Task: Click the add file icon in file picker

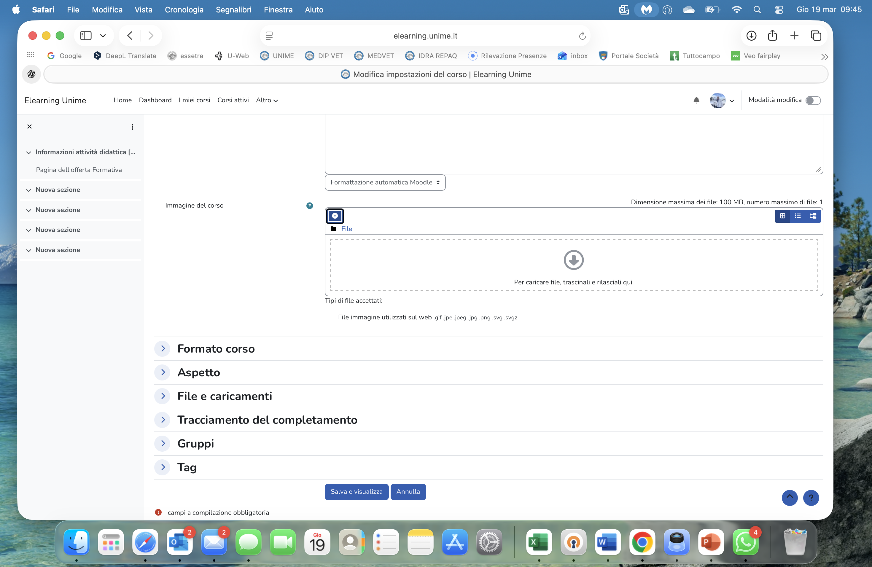Action: coord(335,216)
